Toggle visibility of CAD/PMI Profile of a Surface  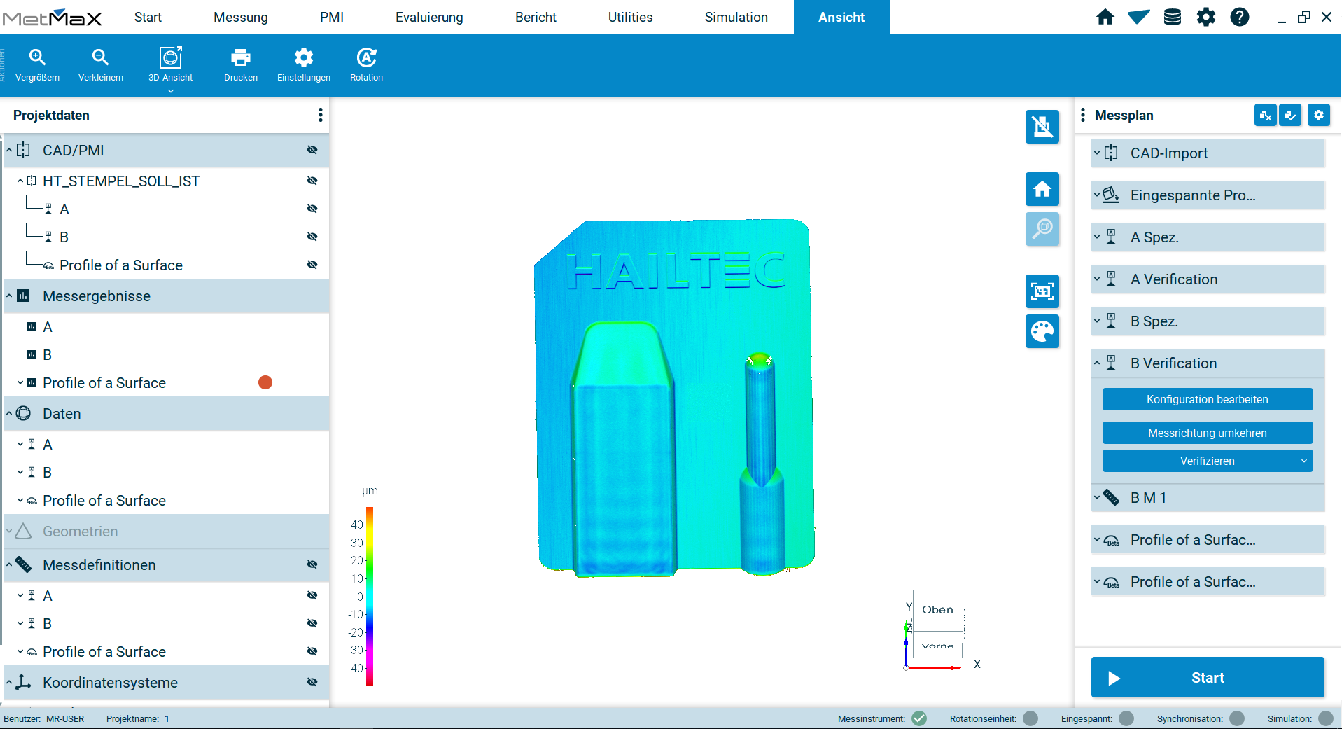[x=312, y=265]
